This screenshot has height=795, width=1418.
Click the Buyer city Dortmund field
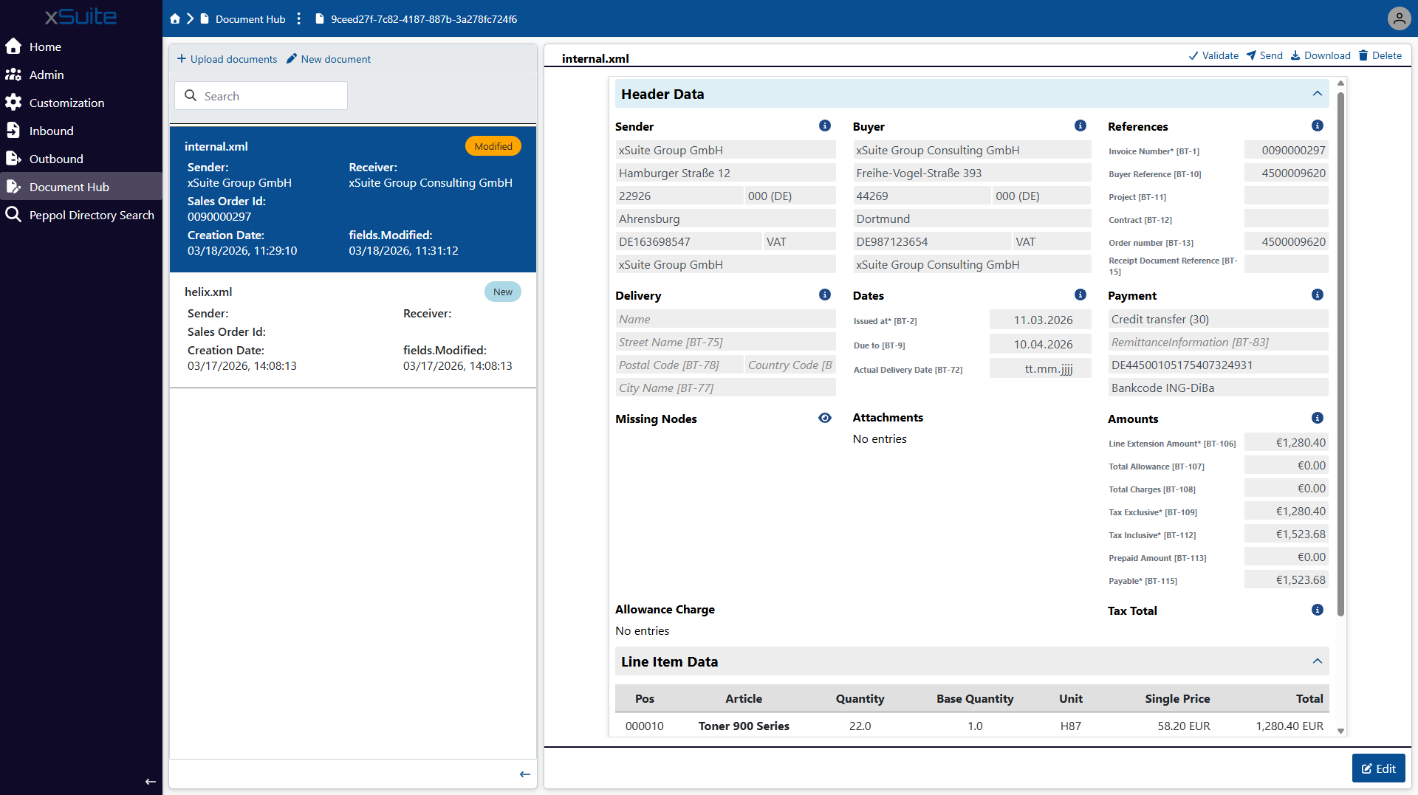(x=972, y=219)
